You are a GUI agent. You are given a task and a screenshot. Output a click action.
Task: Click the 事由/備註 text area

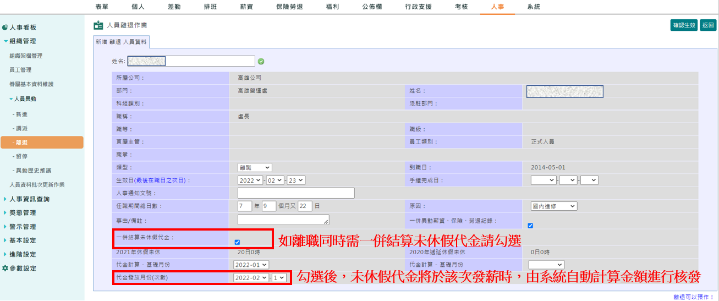283,220
